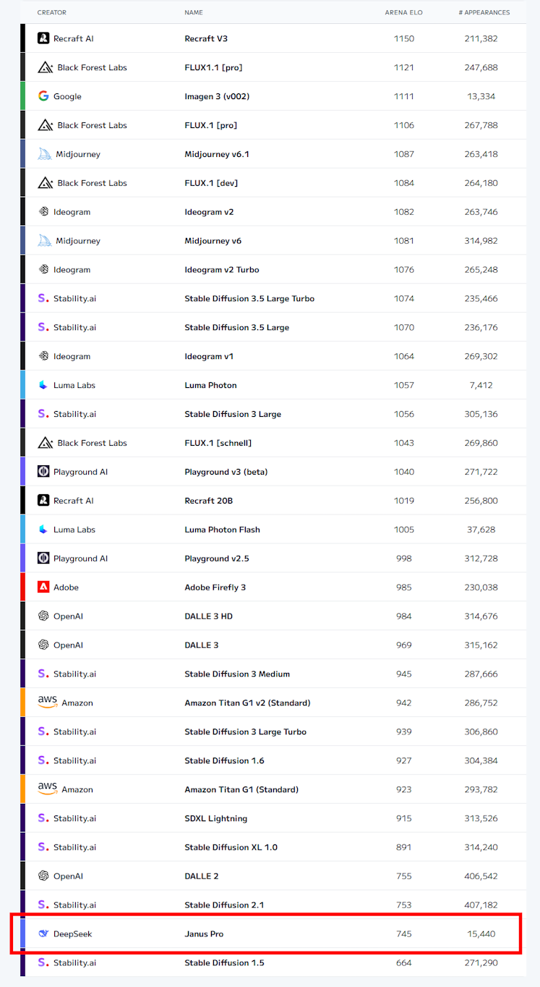Click the Adobe logo icon

[x=43, y=587]
